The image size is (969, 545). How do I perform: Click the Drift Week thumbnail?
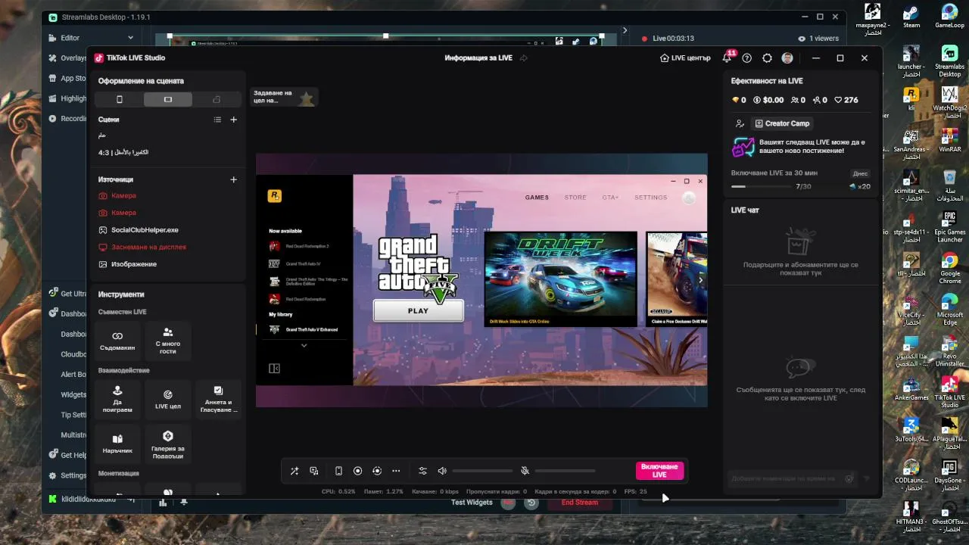click(560, 279)
